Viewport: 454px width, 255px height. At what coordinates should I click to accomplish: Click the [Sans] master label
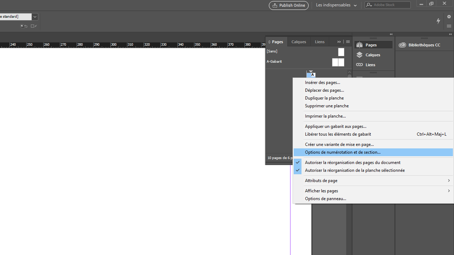(x=272, y=51)
